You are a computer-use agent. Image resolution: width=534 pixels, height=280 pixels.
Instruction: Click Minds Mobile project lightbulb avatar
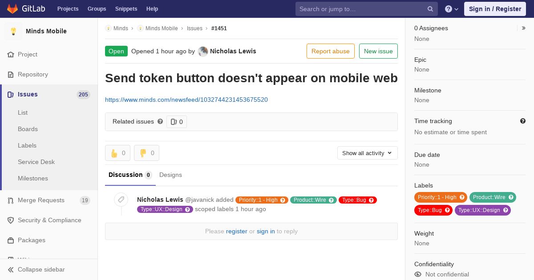point(13,31)
